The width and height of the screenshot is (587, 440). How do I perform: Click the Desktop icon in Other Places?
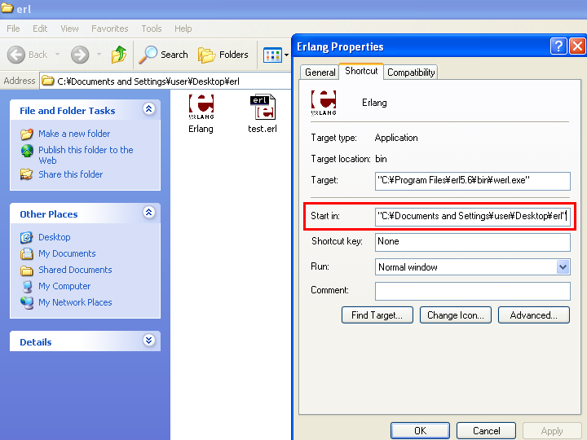(x=27, y=237)
